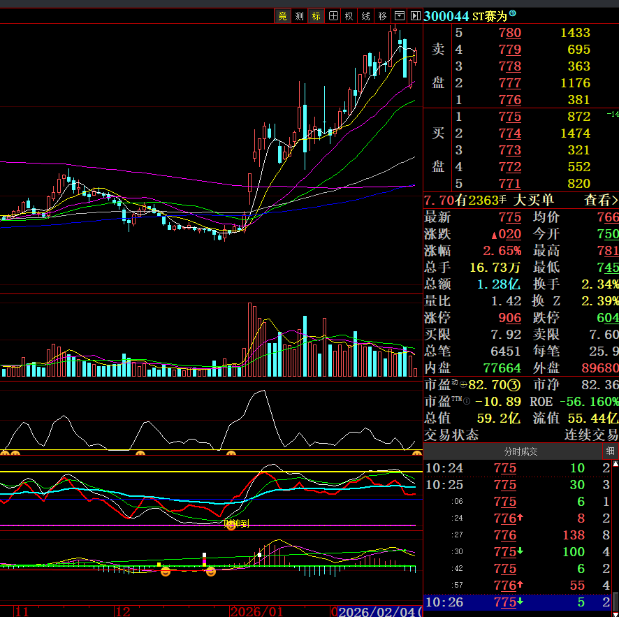Click the 交易状态 label
Screen dimensions: 619x617
[x=451, y=435]
